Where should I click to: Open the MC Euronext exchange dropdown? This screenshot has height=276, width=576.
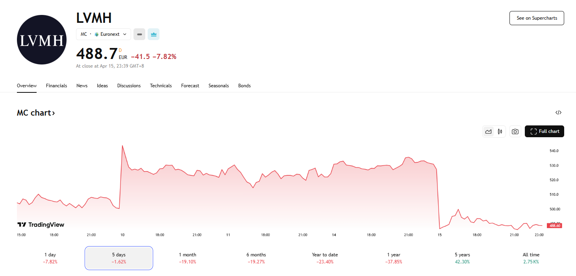(104, 34)
